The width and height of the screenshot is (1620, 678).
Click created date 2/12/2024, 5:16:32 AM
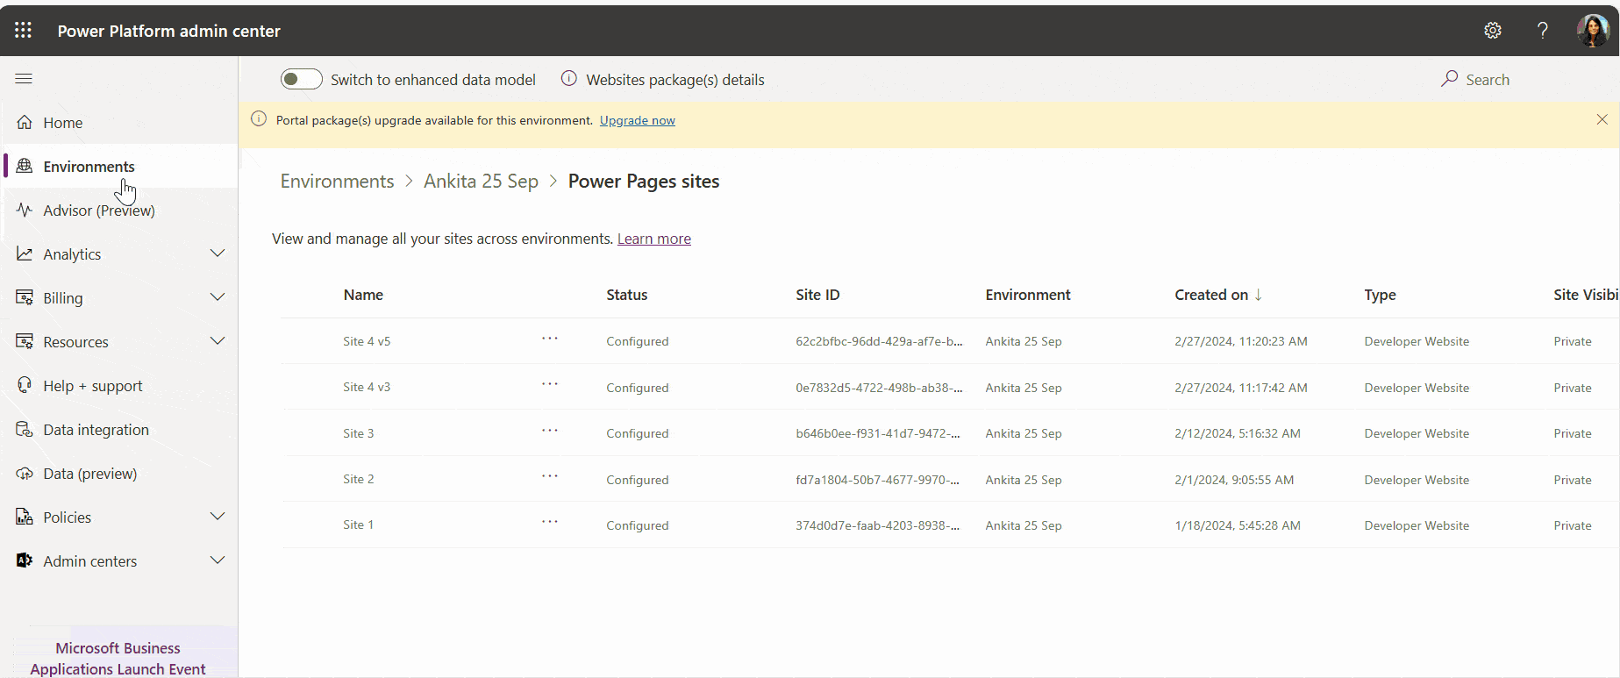[1238, 433]
